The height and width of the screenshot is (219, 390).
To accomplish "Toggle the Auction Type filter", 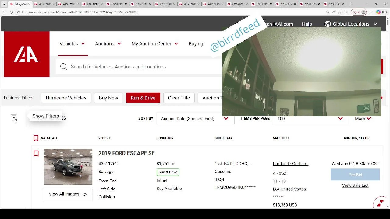I will pyautogui.click(x=210, y=98).
